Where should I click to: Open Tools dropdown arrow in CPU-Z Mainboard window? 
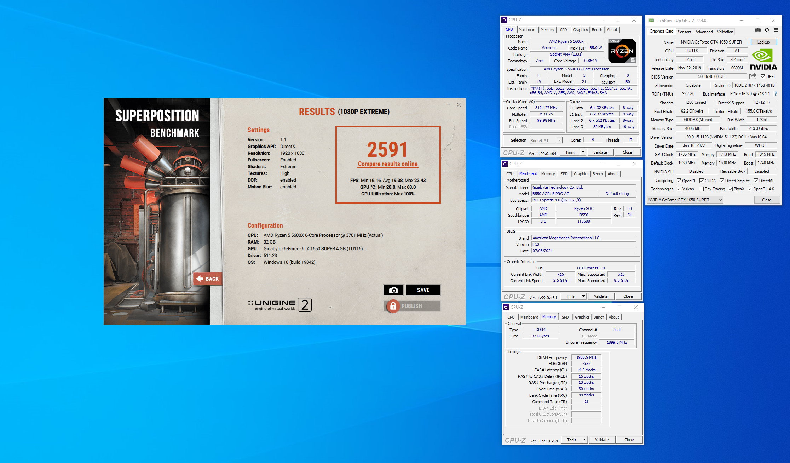point(583,296)
